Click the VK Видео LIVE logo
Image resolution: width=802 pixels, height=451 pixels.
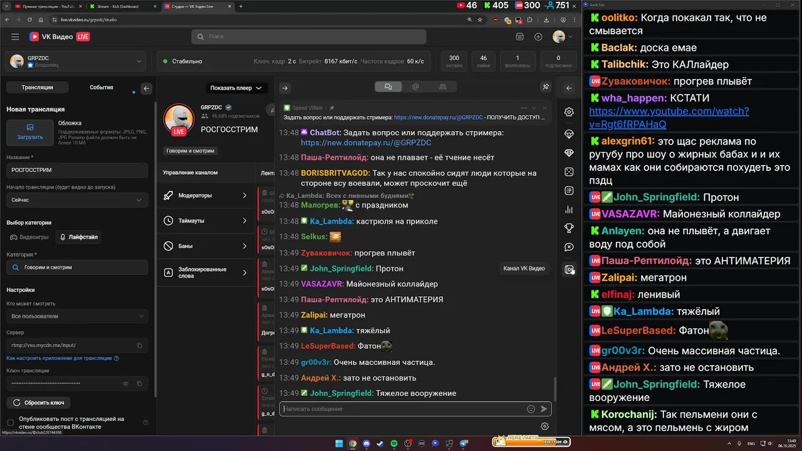60,37
